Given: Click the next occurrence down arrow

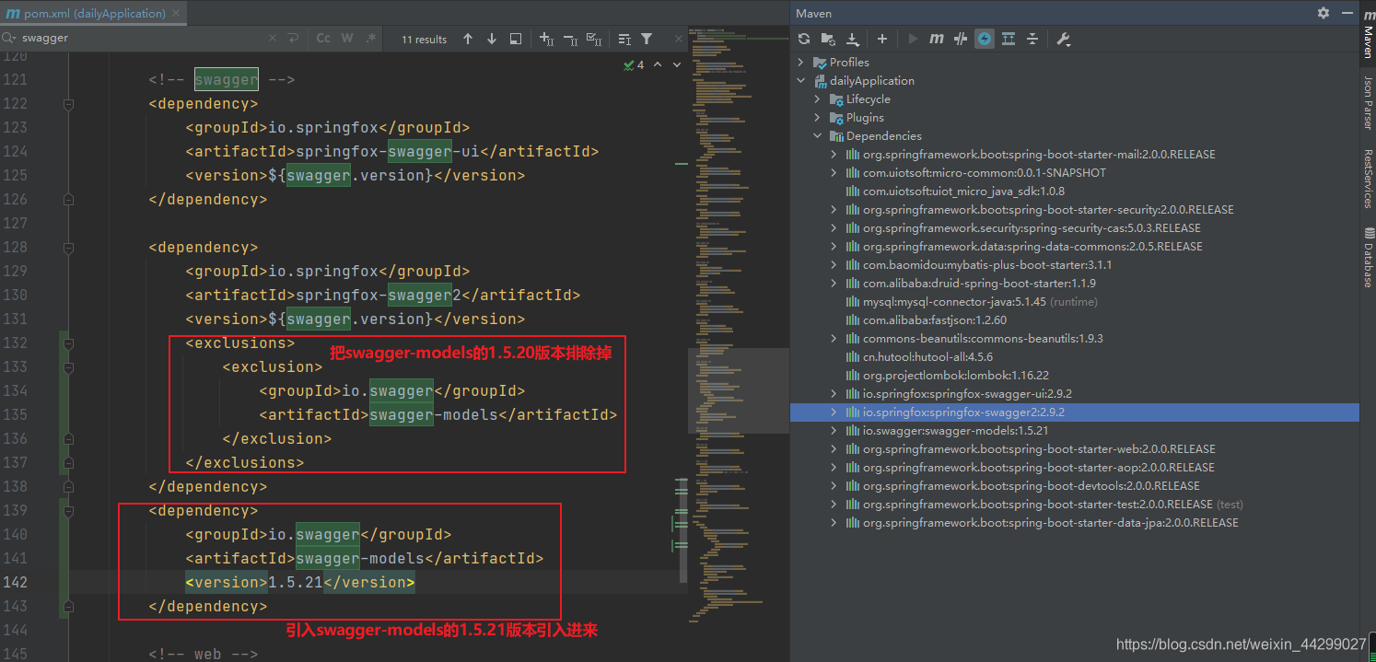Looking at the screenshot, I should click(492, 39).
